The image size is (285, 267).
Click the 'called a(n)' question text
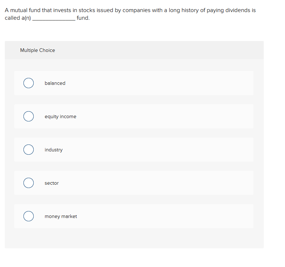tap(18, 18)
